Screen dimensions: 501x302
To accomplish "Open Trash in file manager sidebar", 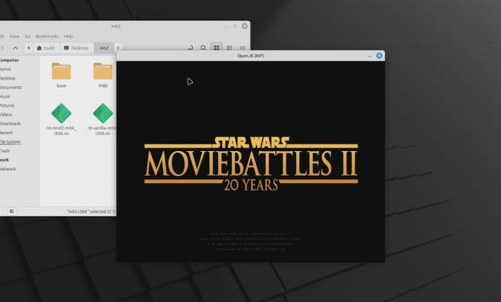I will click(x=4, y=150).
